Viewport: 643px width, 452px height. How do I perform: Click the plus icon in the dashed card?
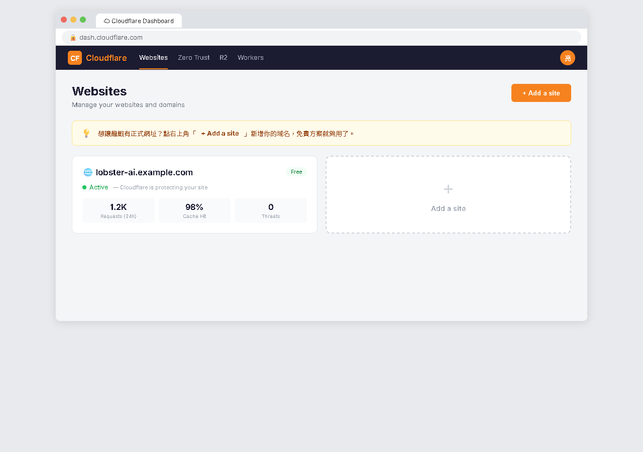tap(448, 189)
